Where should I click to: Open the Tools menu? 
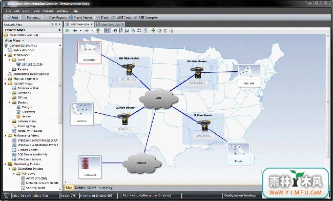click(x=36, y=11)
